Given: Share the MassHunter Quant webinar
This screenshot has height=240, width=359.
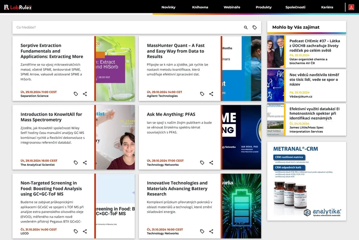Looking at the screenshot, I should (211, 94).
